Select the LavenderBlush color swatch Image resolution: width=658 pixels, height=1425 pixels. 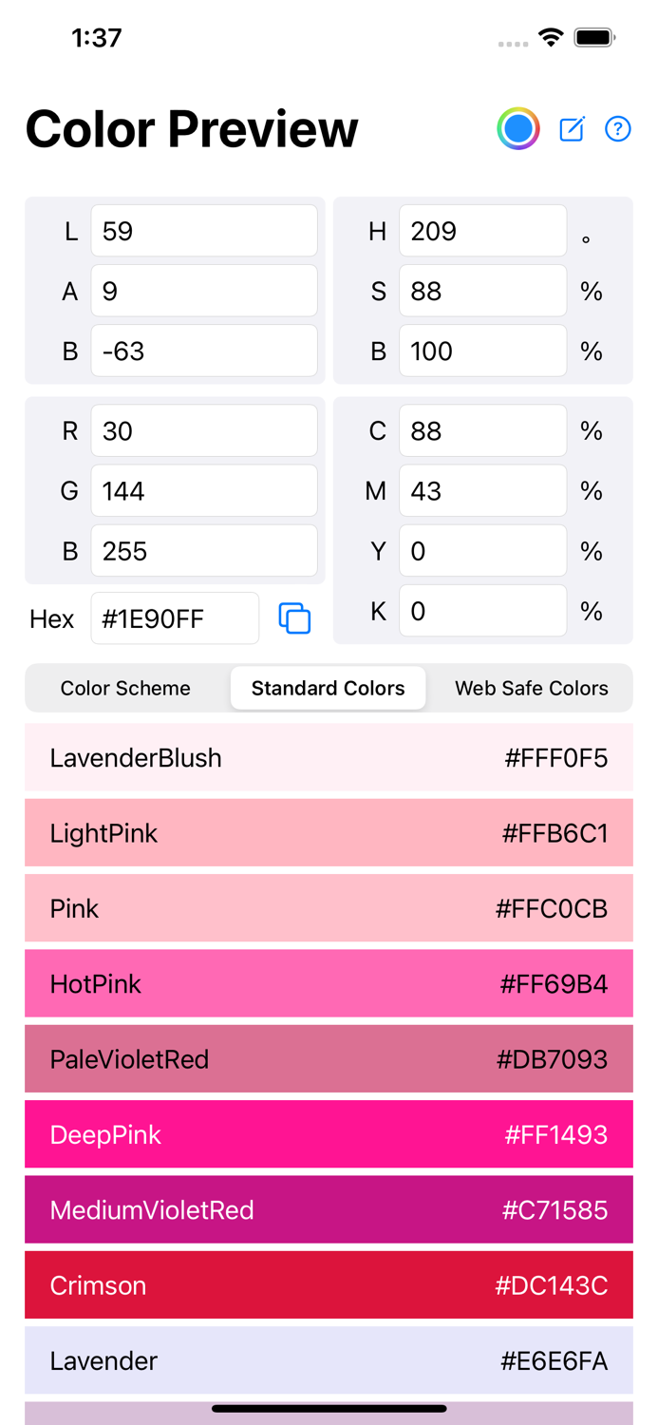click(328, 757)
